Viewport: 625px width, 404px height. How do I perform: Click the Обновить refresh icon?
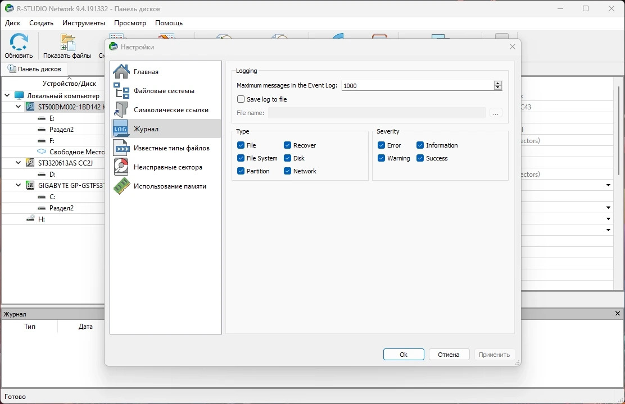pyautogui.click(x=19, y=42)
